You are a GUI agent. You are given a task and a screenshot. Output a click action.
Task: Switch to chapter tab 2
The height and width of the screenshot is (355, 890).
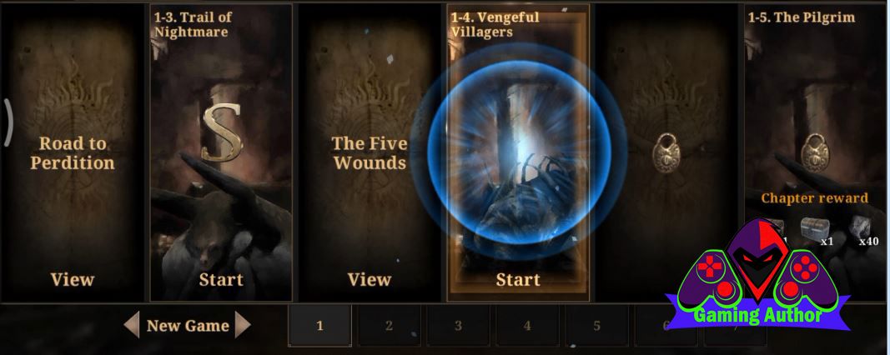tap(389, 326)
